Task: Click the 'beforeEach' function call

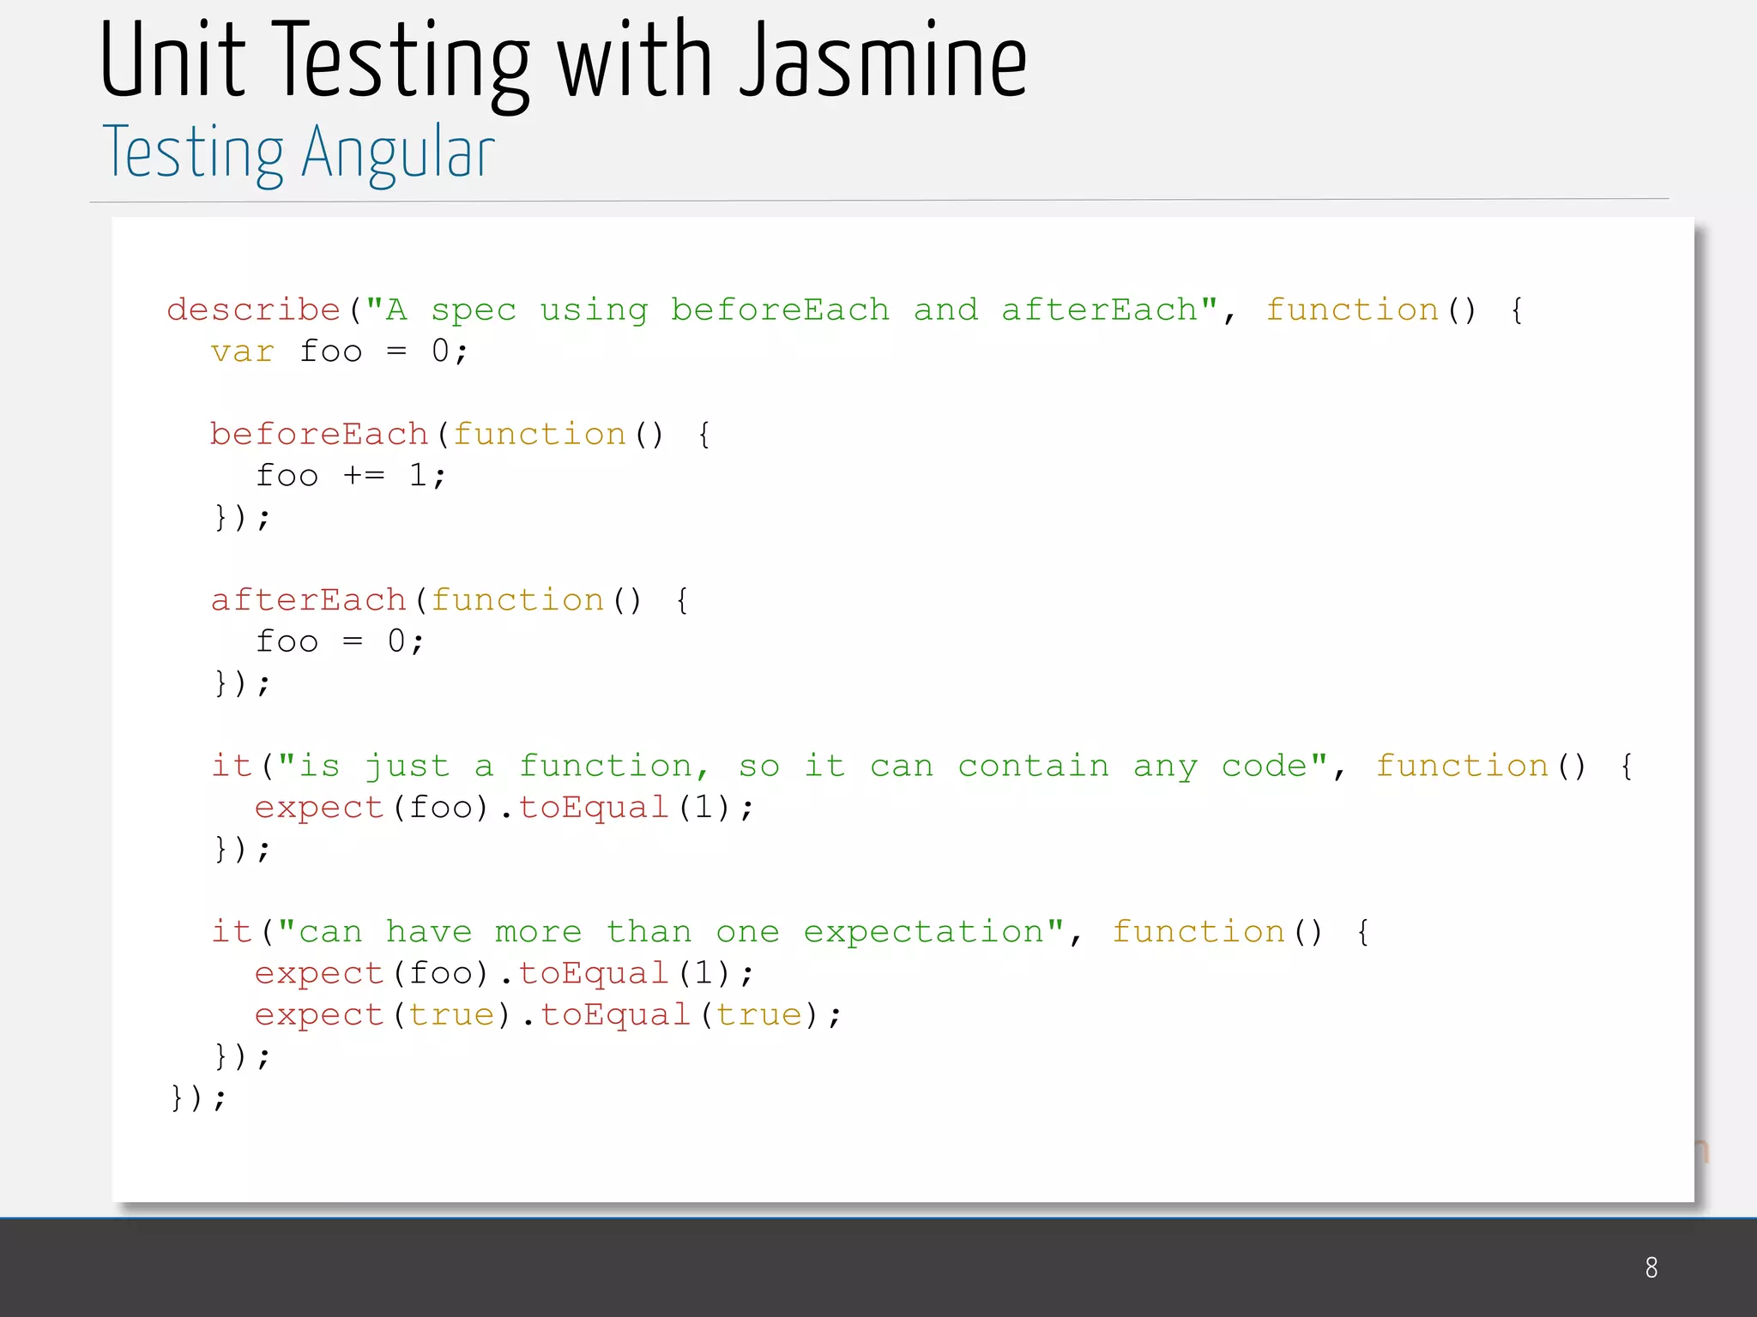Action: click(319, 434)
